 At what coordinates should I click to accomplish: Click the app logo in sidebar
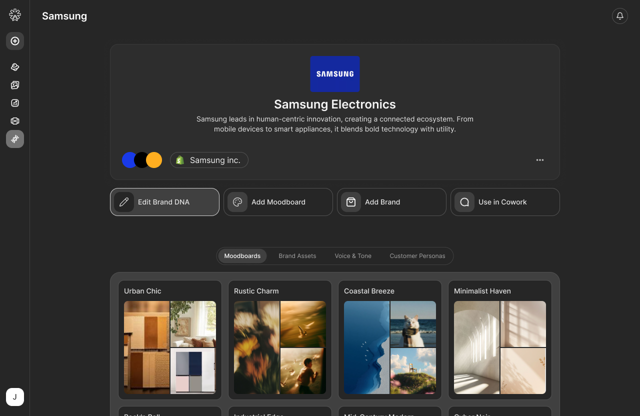point(15,15)
